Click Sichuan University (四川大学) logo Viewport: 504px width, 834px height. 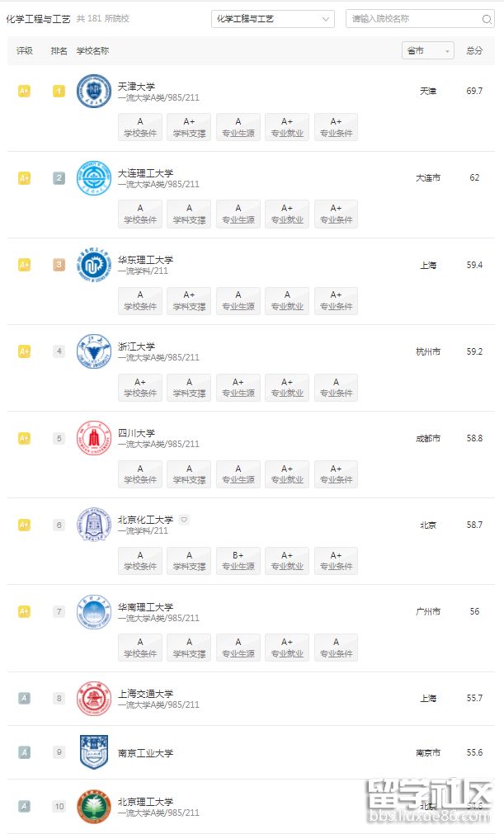(94, 438)
